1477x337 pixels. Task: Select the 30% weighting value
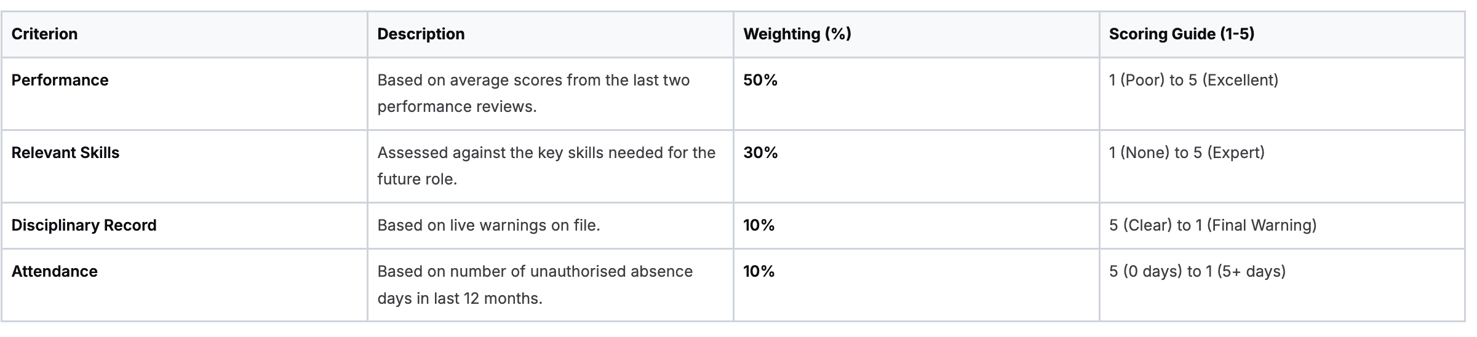click(760, 153)
